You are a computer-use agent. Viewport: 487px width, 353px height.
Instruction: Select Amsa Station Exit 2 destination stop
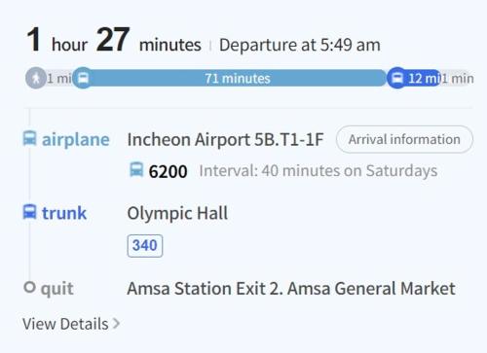[x=291, y=289]
